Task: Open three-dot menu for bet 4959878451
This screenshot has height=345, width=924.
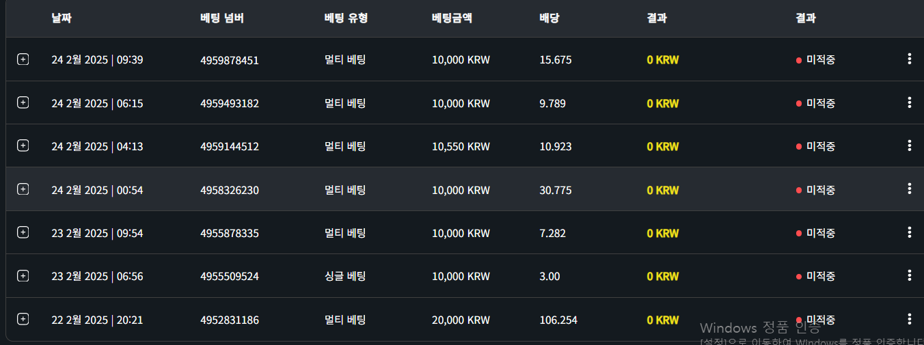Action: coord(909,59)
